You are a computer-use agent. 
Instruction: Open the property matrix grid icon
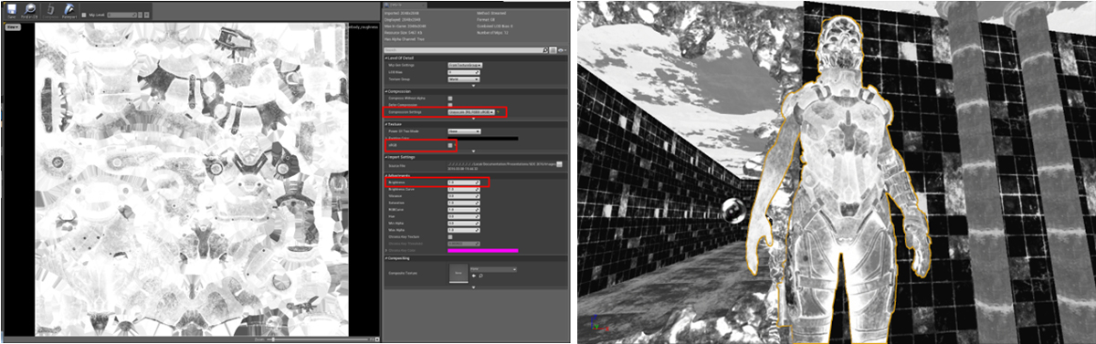click(x=553, y=50)
